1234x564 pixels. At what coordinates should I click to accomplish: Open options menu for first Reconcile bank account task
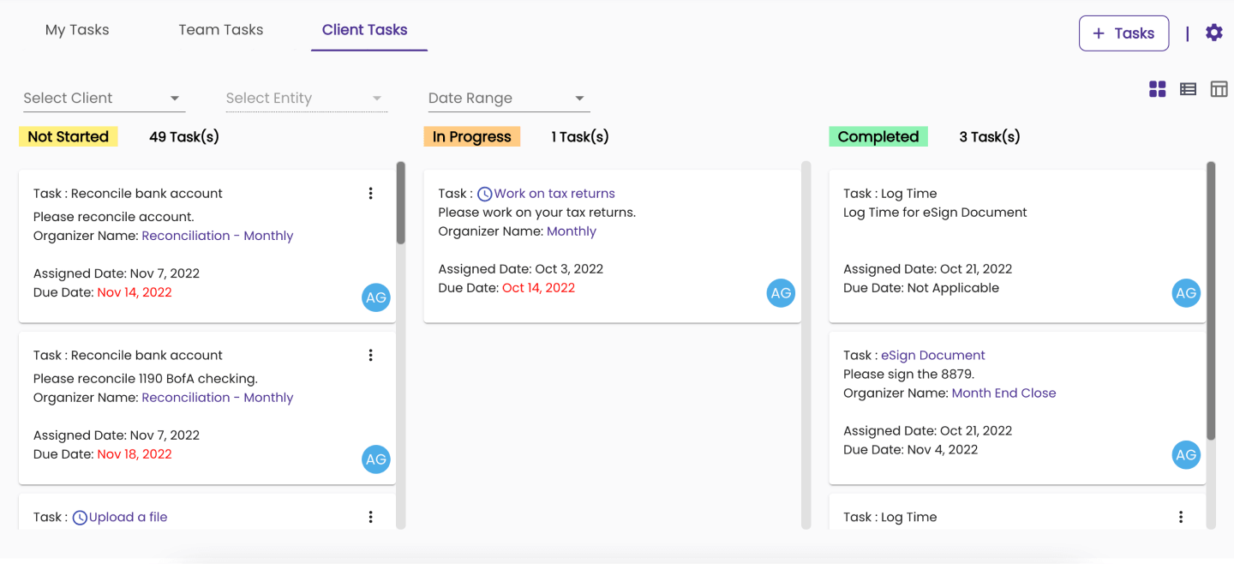(370, 194)
